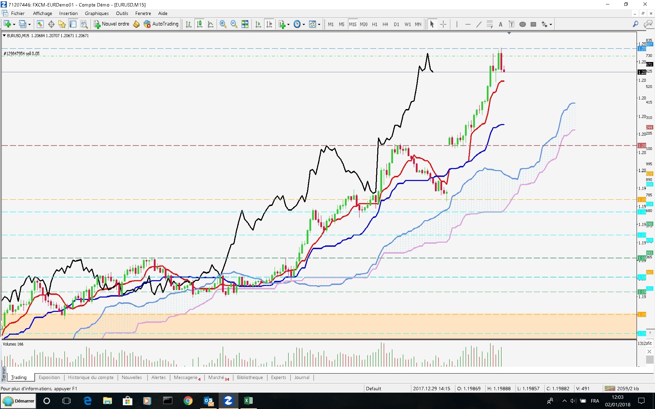Select the crosshair tool
The image size is (655, 409).
[x=443, y=24]
